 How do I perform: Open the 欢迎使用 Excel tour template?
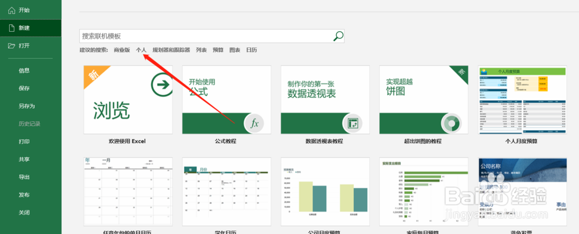tap(128, 100)
